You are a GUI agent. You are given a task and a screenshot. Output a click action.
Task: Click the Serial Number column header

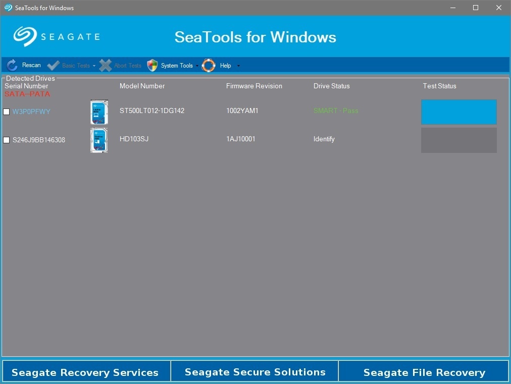[26, 86]
